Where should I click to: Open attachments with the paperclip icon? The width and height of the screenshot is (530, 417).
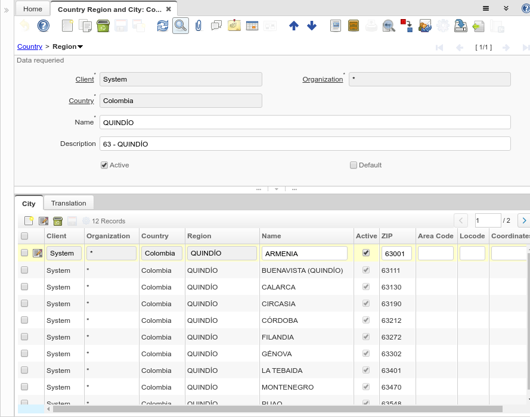pos(199,26)
